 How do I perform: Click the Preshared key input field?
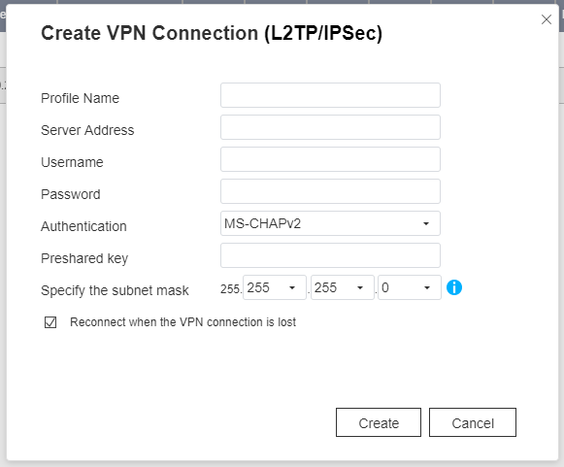[x=330, y=255]
